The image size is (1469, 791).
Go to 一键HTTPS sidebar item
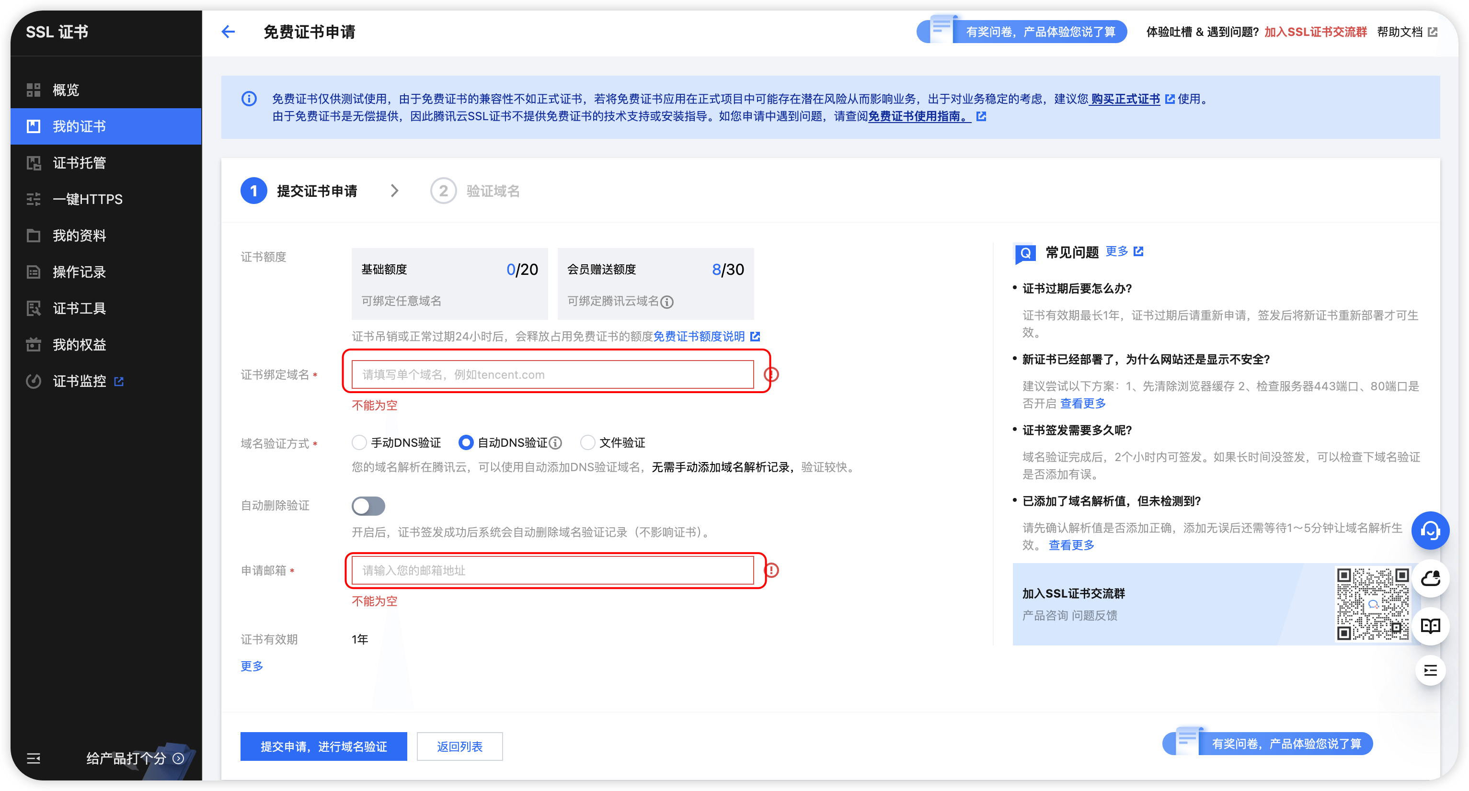click(x=87, y=200)
